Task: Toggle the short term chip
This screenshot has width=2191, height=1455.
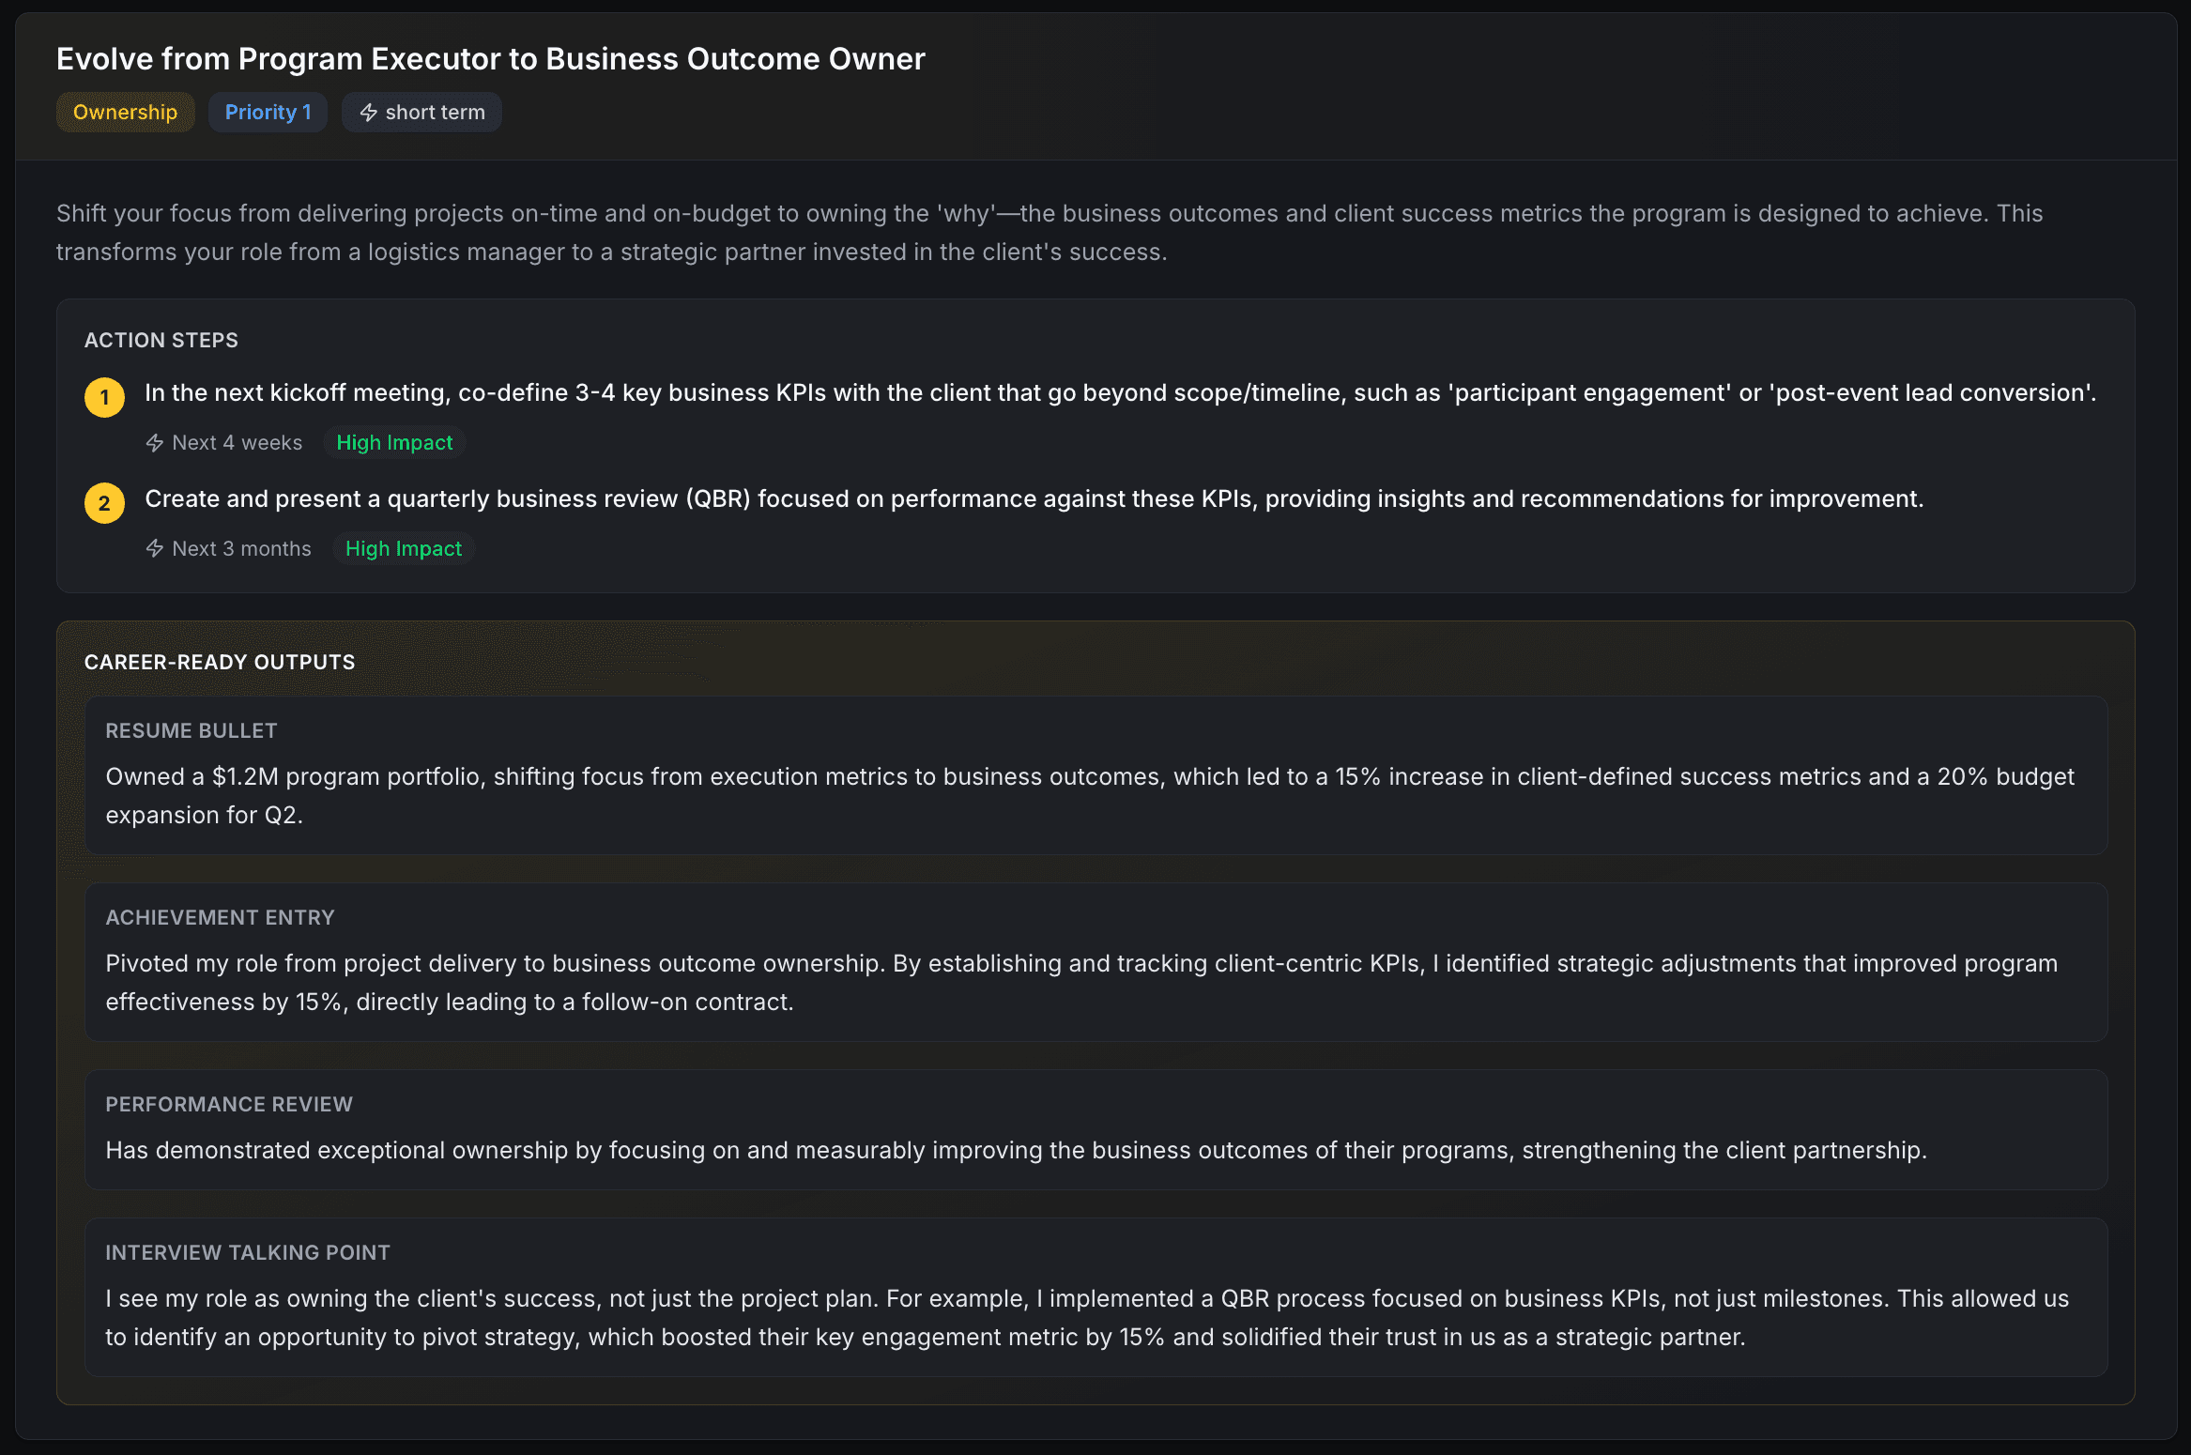Action: [421, 112]
